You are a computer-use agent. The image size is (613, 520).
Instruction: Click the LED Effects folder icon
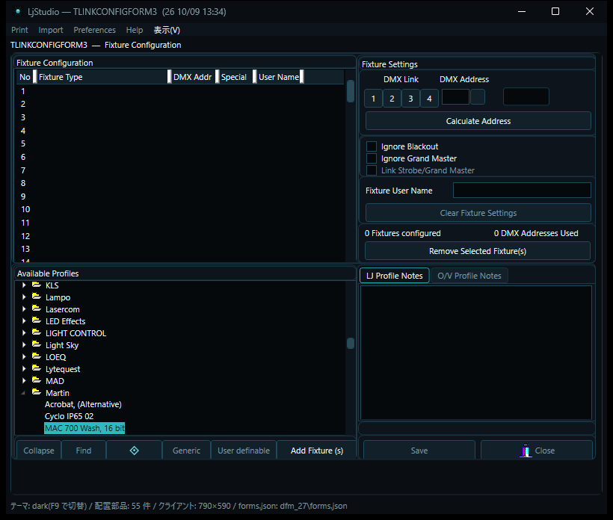37,321
